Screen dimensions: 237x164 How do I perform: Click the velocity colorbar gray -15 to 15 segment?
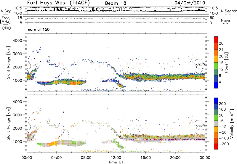[216, 123]
